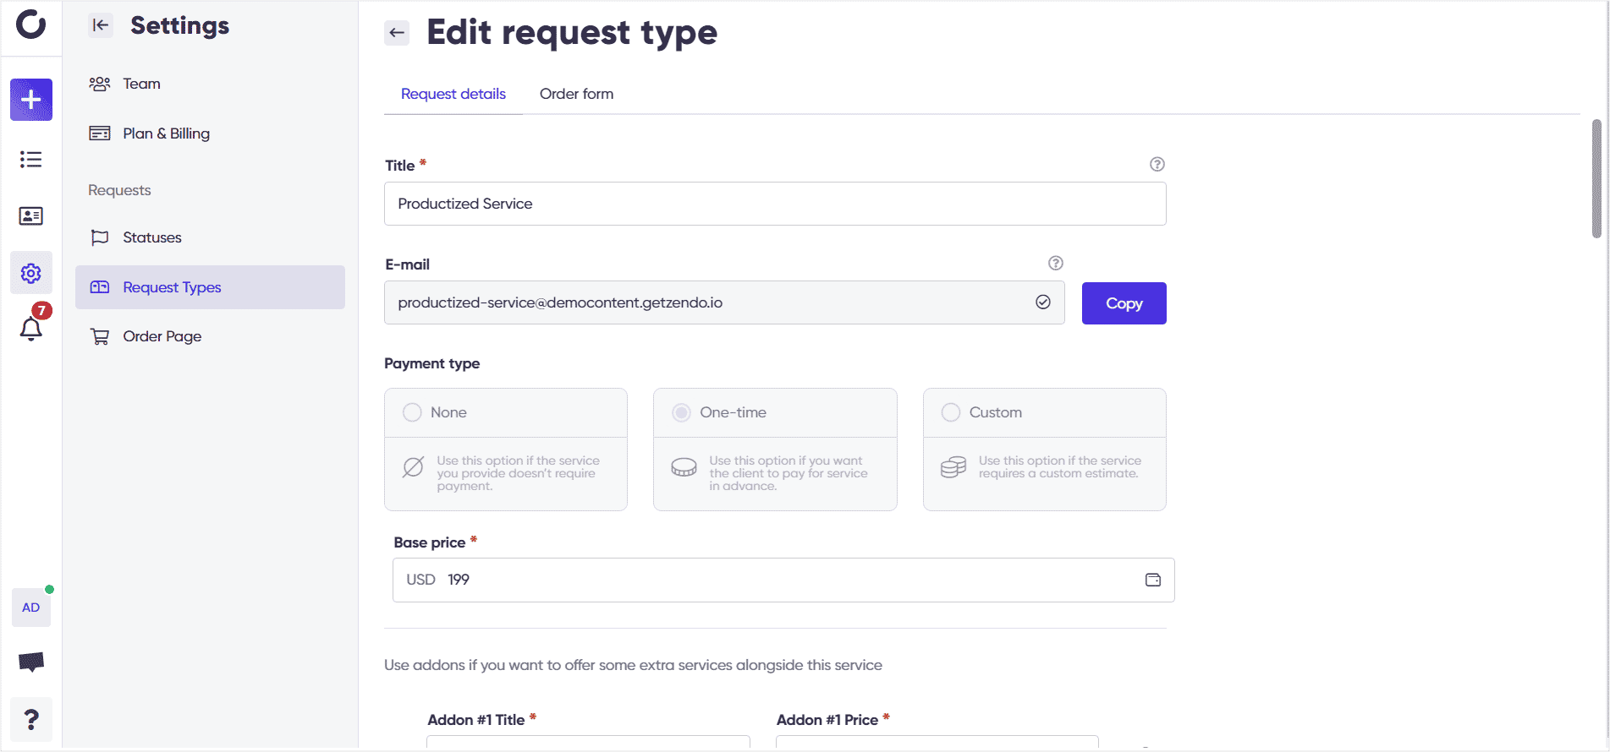
Task: Go to Plan & Billing settings
Action: tap(166, 134)
